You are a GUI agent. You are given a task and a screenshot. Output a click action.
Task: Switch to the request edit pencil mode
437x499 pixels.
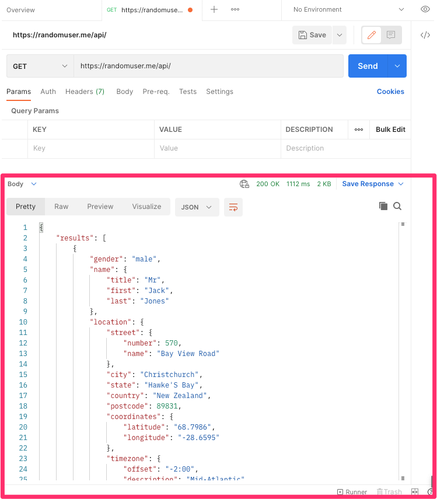[x=371, y=35]
